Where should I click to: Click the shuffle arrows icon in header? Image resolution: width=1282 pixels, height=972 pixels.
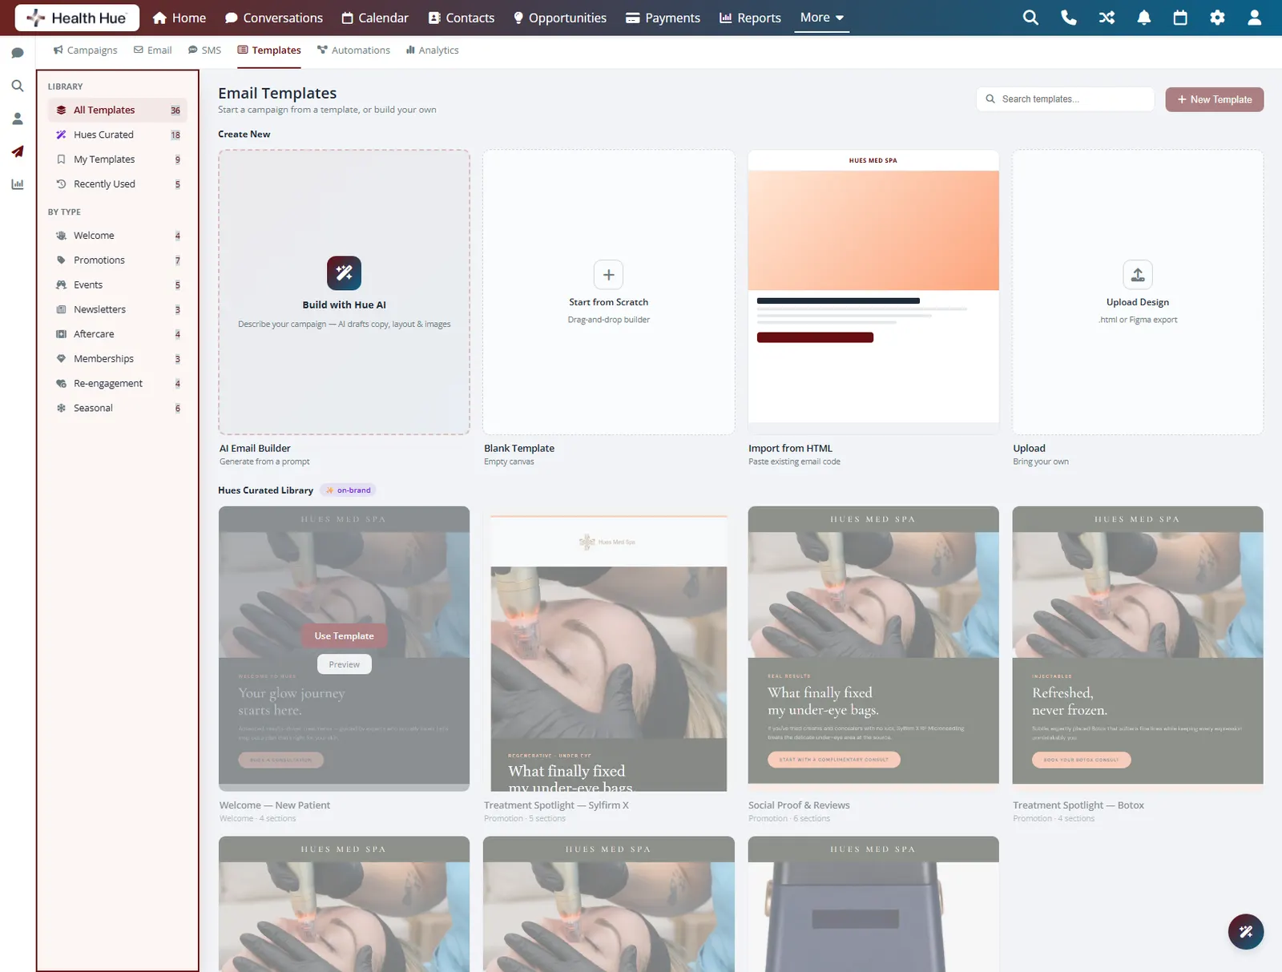pyautogui.click(x=1107, y=18)
